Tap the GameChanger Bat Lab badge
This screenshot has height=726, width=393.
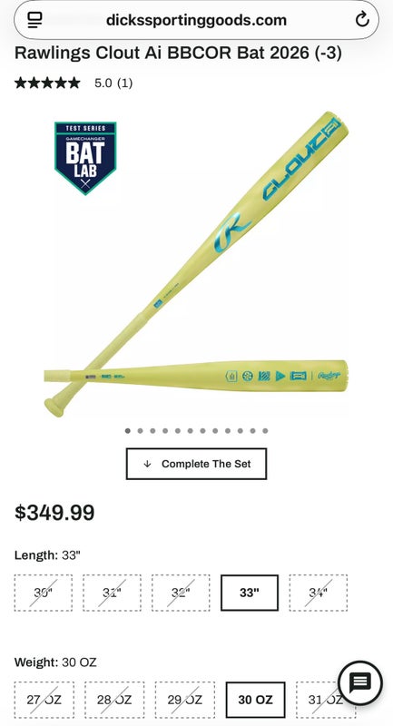coord(85,158)
